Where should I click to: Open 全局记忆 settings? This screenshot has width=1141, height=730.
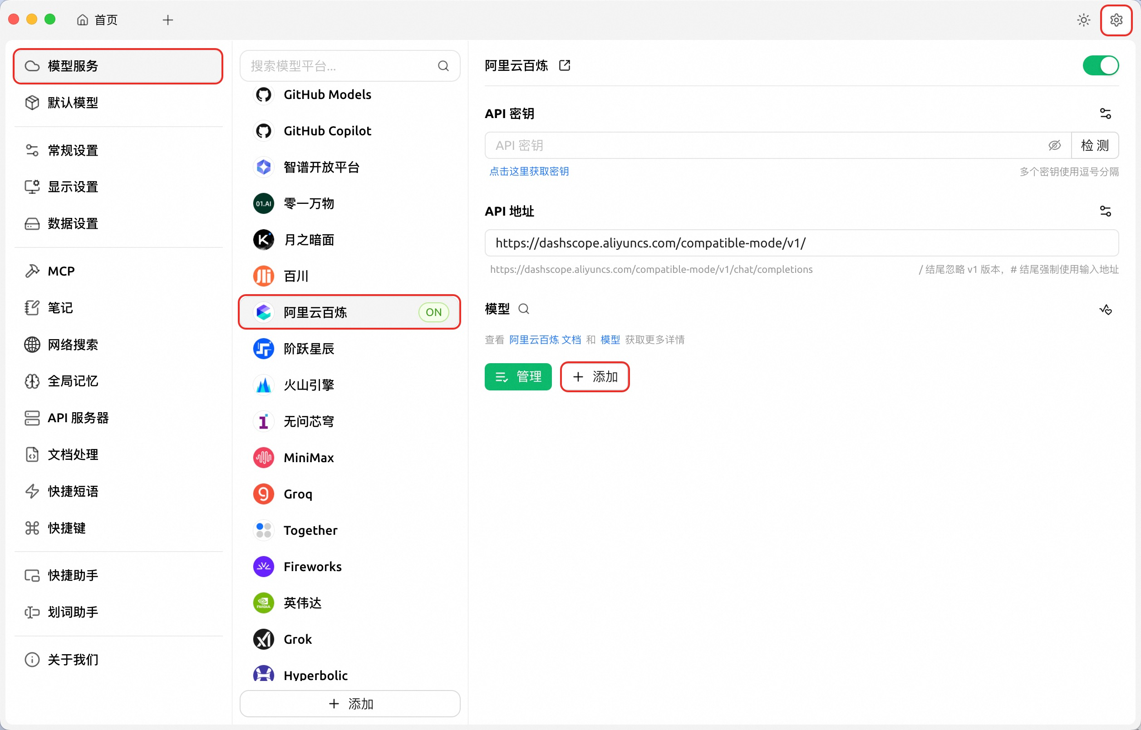coord(118,381)
